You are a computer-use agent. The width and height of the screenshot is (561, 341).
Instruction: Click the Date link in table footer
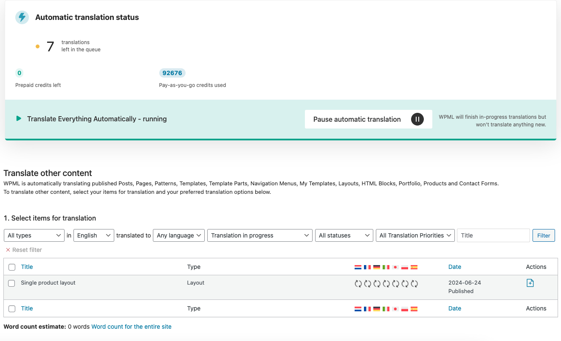[455, 308]
